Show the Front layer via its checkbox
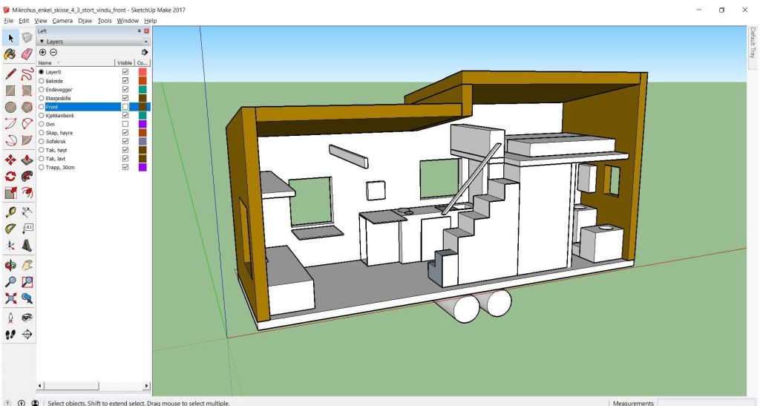760x406 pixels. pos(125,107)
